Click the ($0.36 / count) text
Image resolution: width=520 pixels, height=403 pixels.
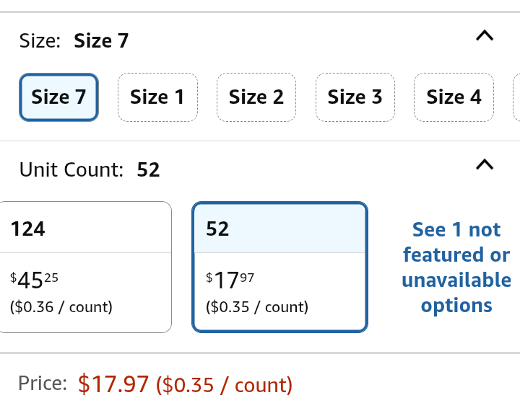click(x=61, y=307)
